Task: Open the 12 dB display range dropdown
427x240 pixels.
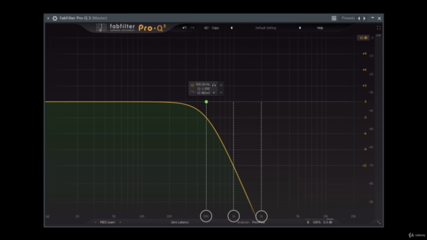Action: pyautogui.click(x=363, y=38)
